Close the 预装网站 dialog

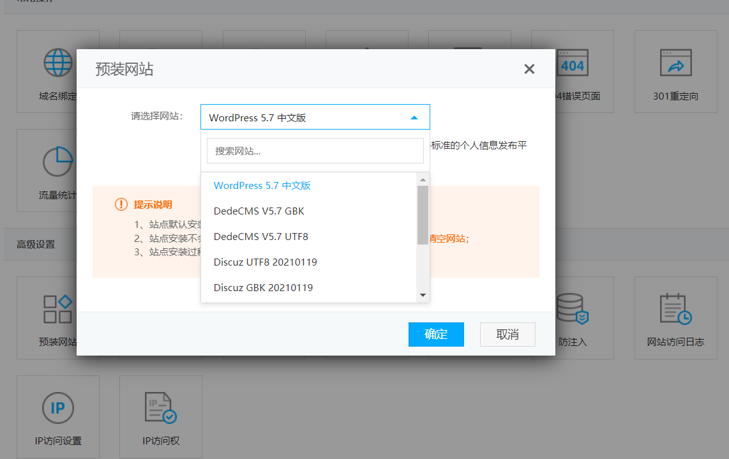coord(529,70)
